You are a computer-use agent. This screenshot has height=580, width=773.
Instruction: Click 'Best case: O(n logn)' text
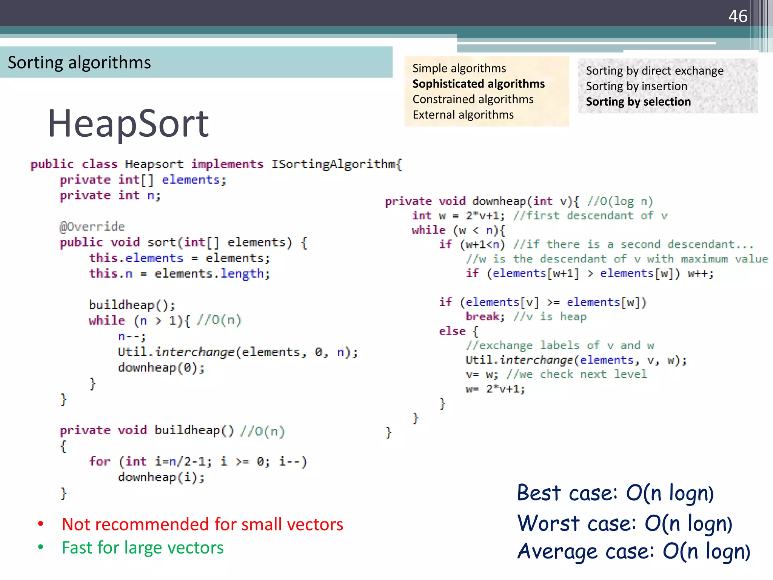point(616,494)
